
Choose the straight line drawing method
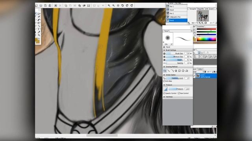169,70
